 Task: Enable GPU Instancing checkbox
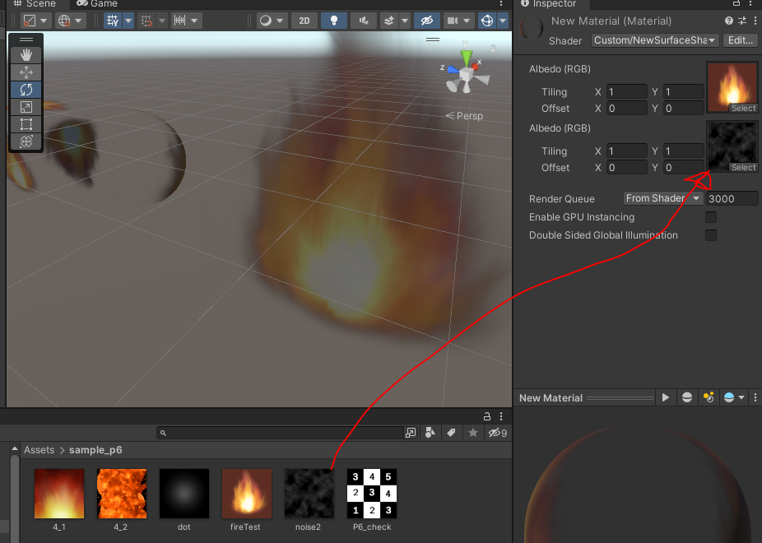coord(711,217)
